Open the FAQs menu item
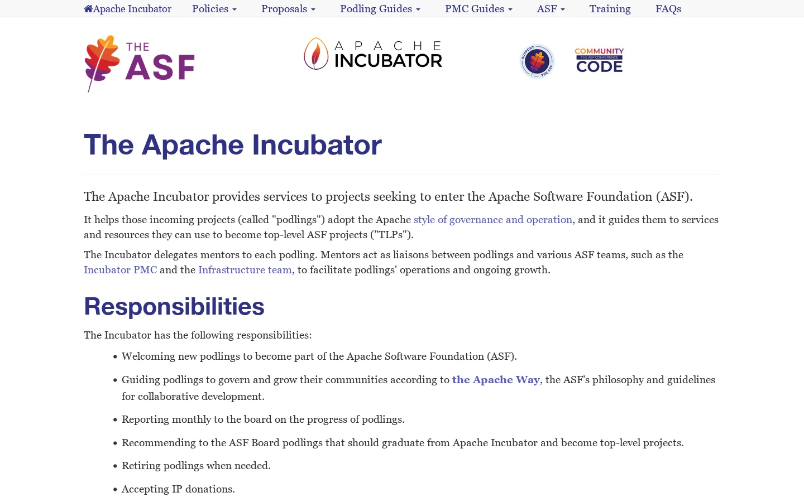This screenshot has height=502, width=804. (x=668, y=9)
